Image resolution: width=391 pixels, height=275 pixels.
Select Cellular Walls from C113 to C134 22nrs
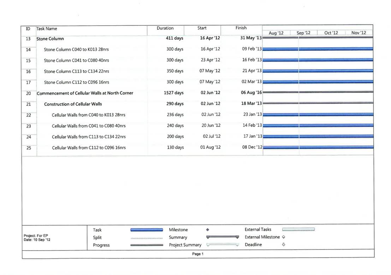tap(89, 137)
